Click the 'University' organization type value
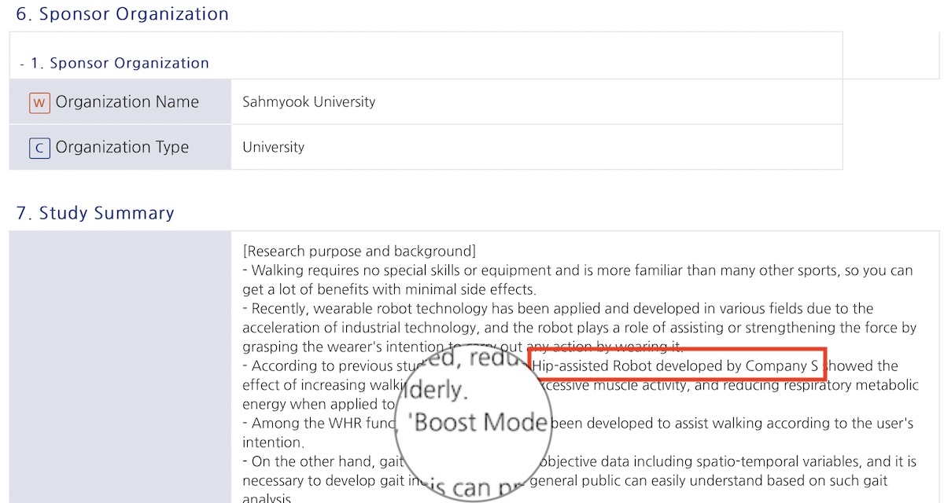 [x=273, y=148]
